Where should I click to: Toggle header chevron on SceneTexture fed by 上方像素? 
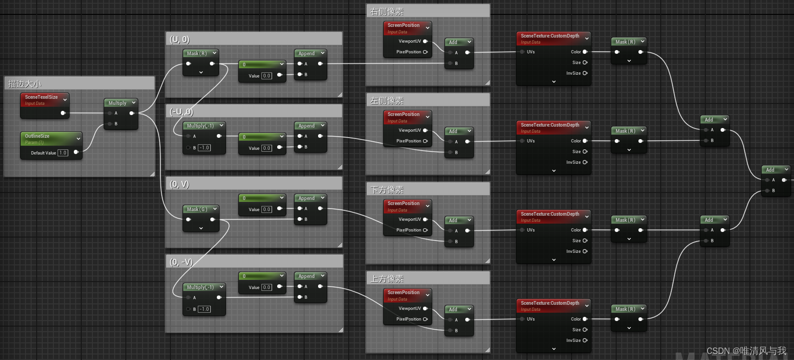[587, 306]
